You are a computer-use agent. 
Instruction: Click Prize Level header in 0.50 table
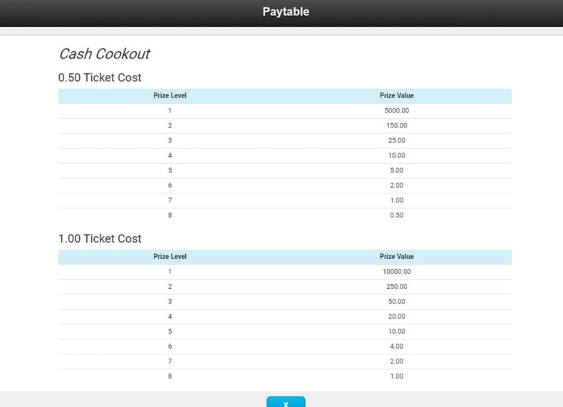tap(170, 95)
